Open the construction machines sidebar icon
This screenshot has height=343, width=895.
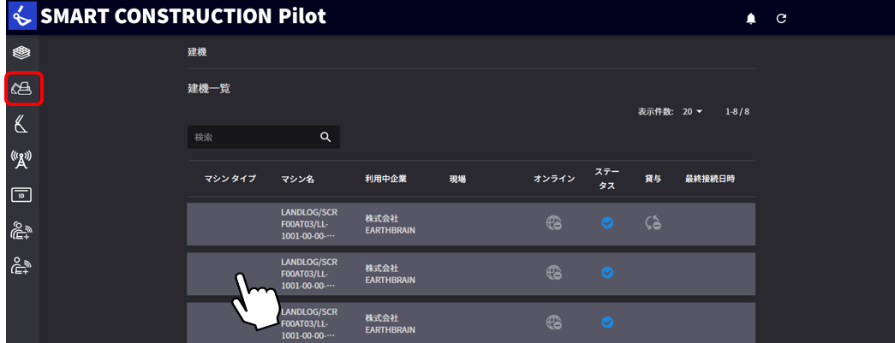coord(22,88)
